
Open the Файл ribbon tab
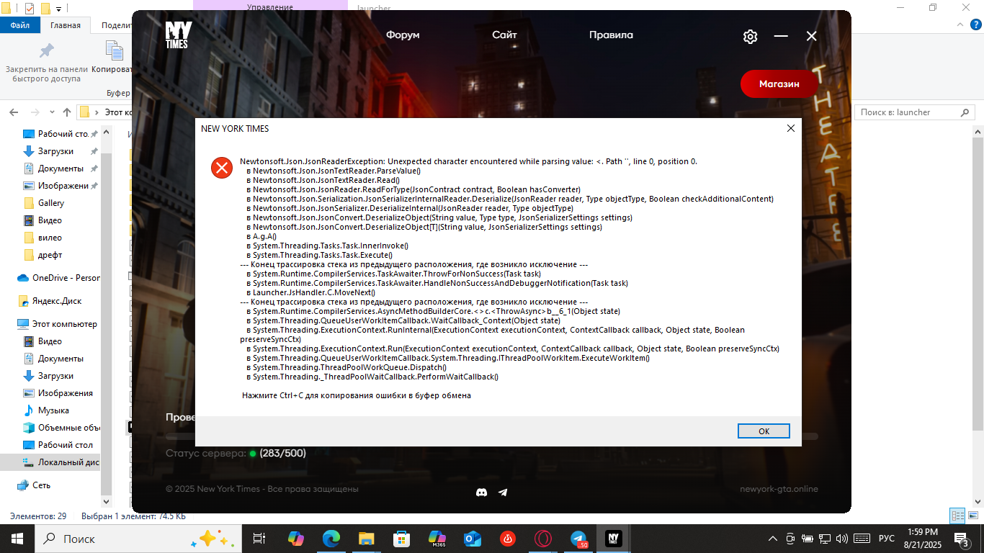pos(20,25)
